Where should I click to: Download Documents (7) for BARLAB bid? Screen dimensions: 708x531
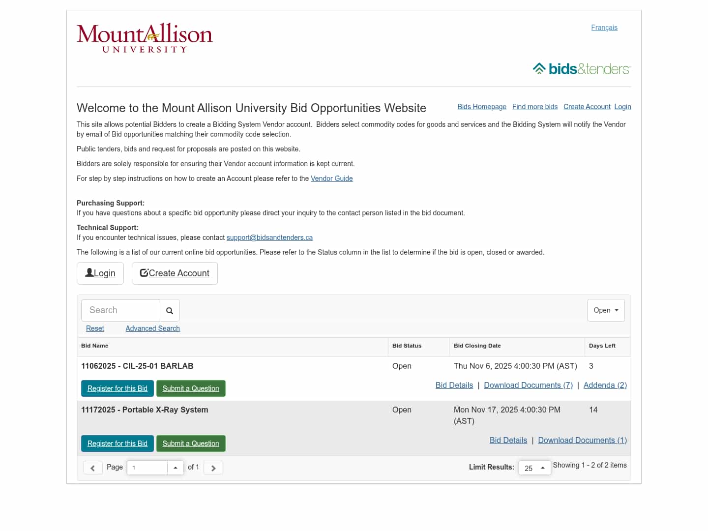pyautogui.click(x=528, y=385)
